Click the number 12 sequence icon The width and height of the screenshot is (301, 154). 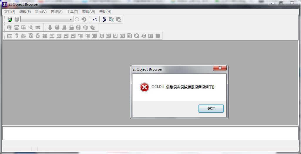tap(101, 36)
